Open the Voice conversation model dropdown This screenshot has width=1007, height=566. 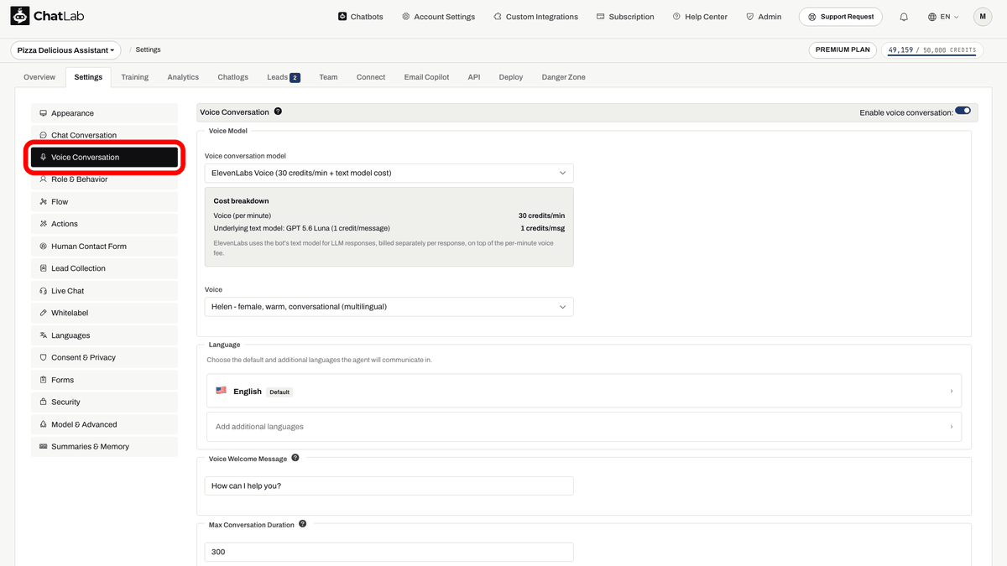point(389,173)
